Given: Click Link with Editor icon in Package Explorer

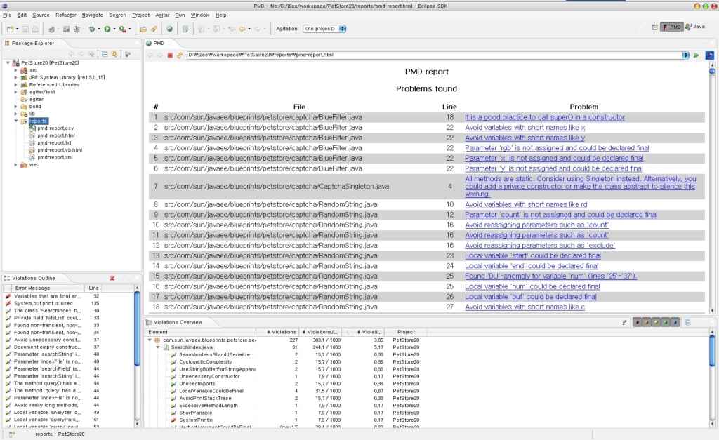Looking at the screenshot, I should [x=114, y=54].
